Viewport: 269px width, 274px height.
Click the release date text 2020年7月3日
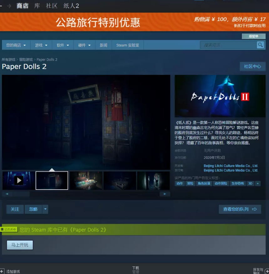tap(214, 158)
